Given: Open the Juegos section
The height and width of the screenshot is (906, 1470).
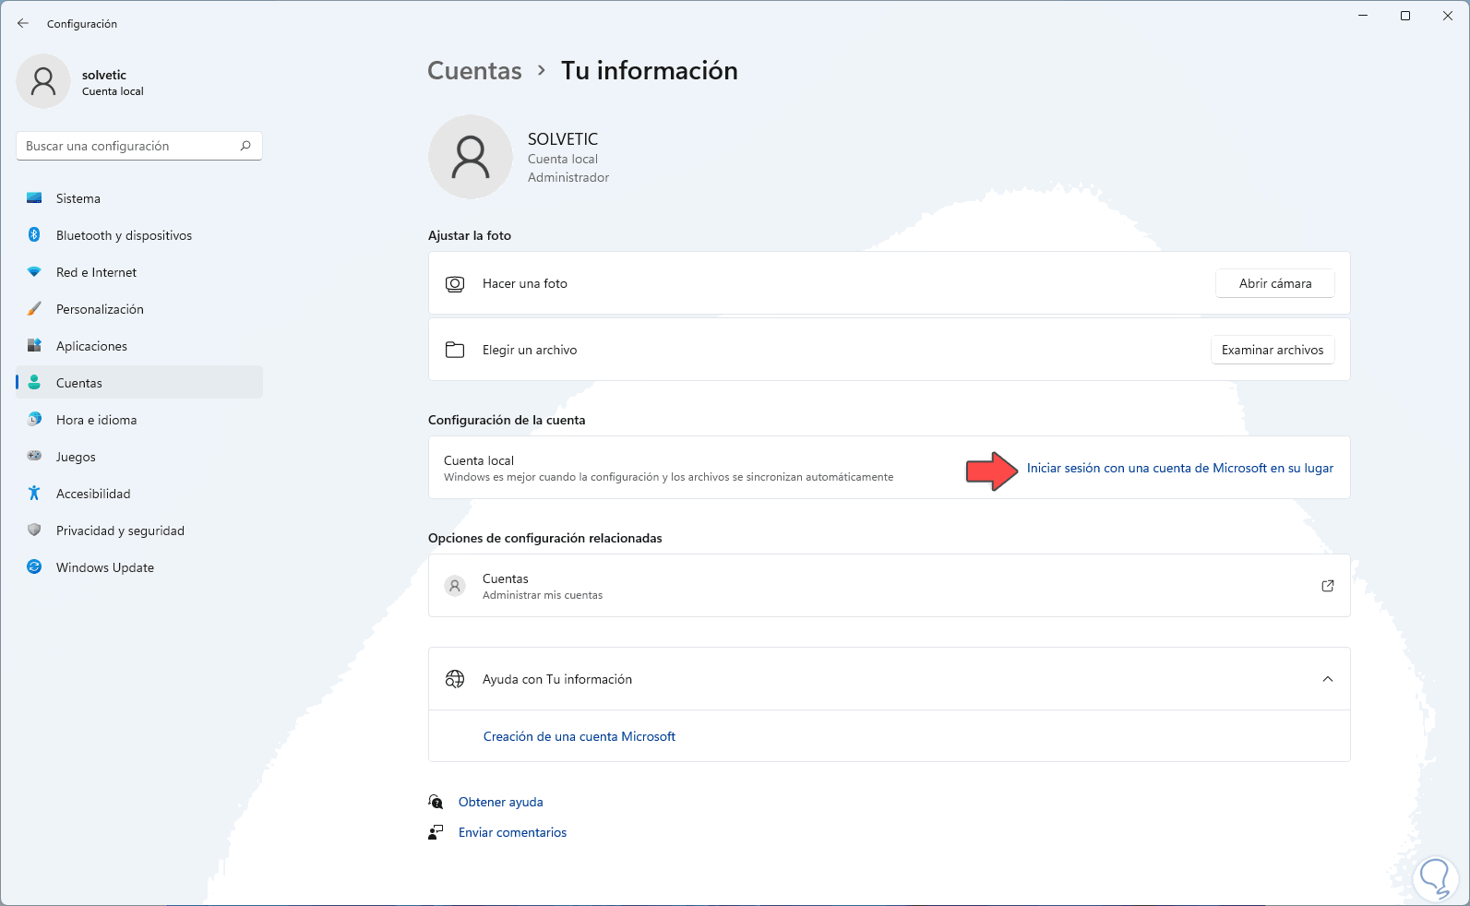Looking at the screenshot, I should pyautogui.click(x=139, y=457).
